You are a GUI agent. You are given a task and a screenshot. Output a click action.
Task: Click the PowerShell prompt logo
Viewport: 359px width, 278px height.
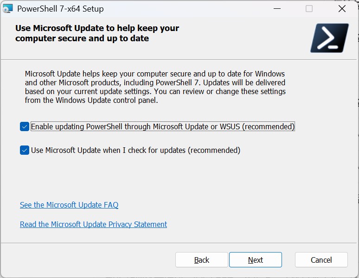pyautogui.click(x=329, y=38)
